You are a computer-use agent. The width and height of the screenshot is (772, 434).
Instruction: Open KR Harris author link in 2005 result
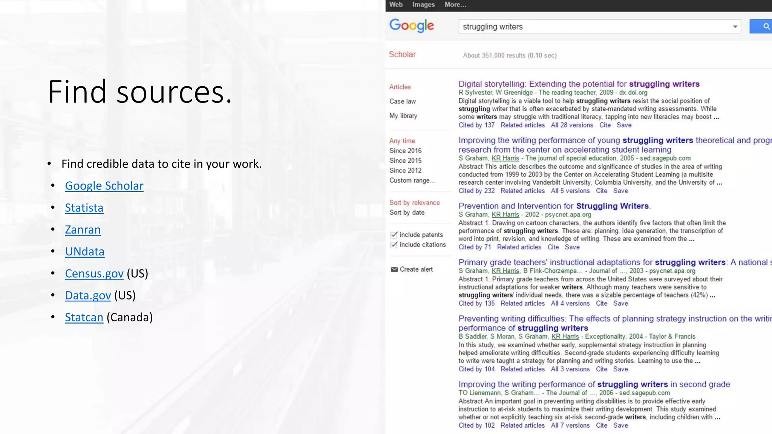coord(505,158)
